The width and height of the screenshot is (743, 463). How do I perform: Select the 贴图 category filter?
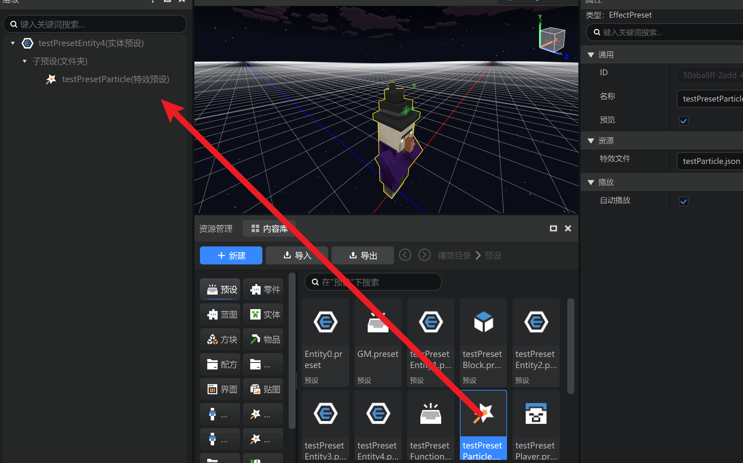click(x=263, y=389)
